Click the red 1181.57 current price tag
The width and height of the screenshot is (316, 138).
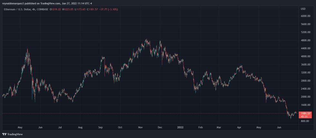tap(306, 114)
